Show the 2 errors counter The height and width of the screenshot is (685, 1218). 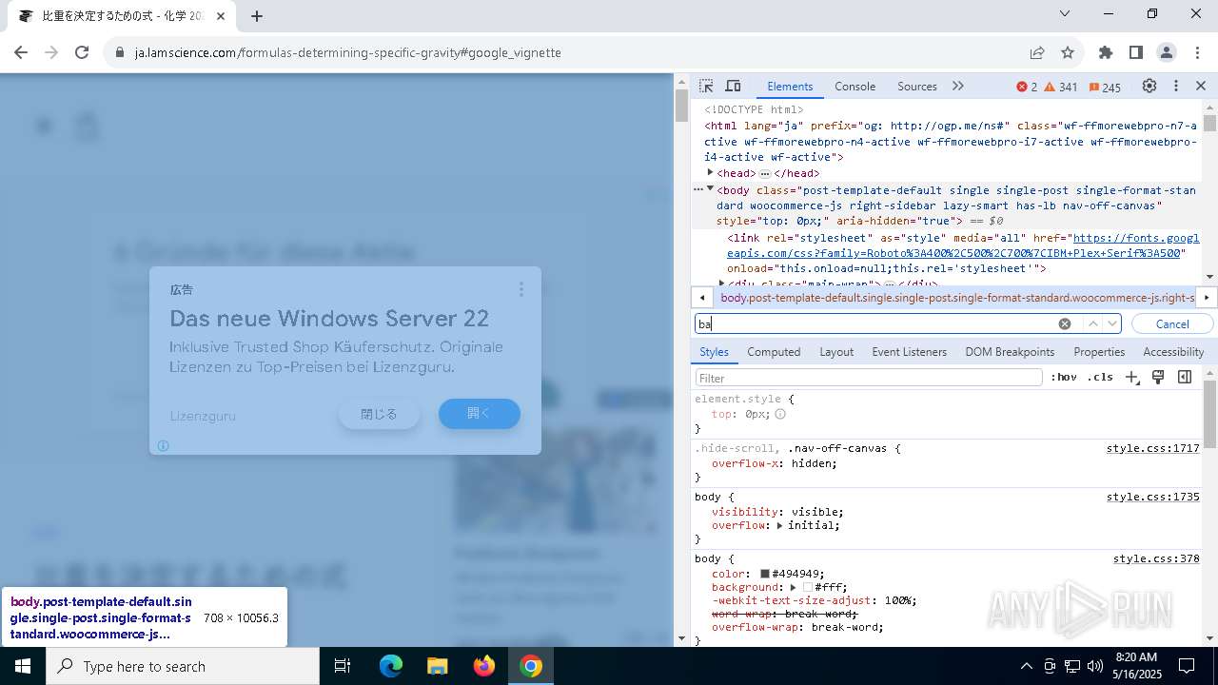pos(1027,87)
